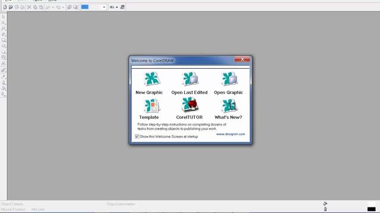Click the Object Information status text
Screen dimensions: 380x213
[x=121, y=204]
